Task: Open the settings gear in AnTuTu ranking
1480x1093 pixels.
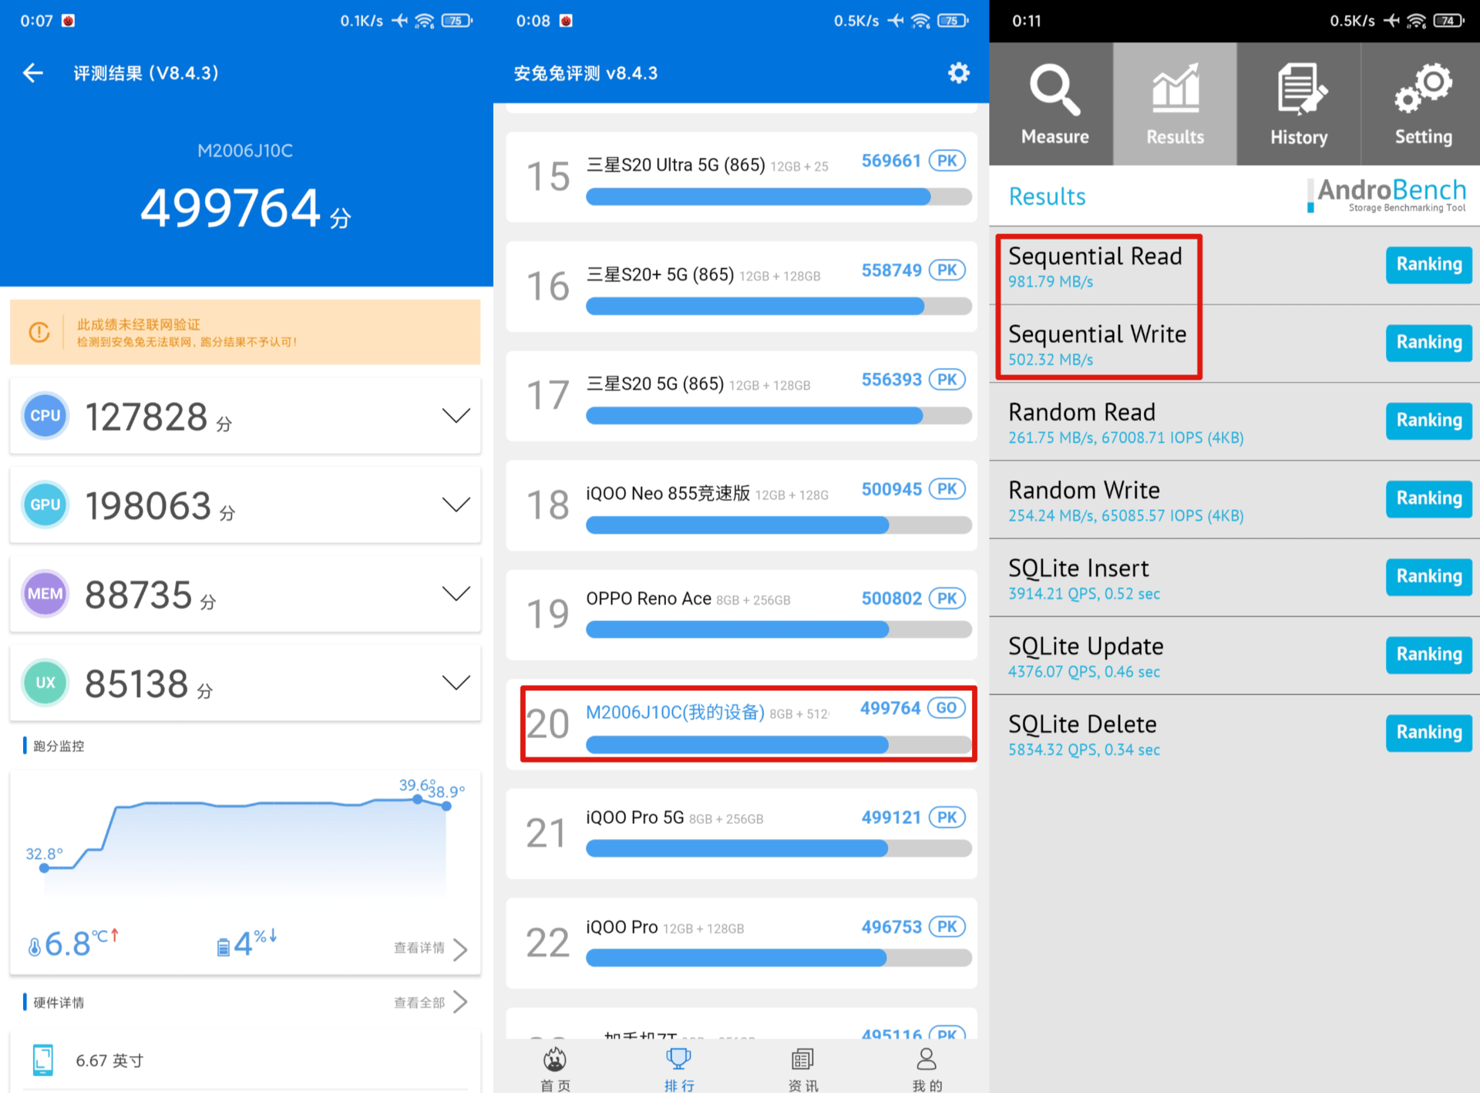Action: [x=958, y=73]
